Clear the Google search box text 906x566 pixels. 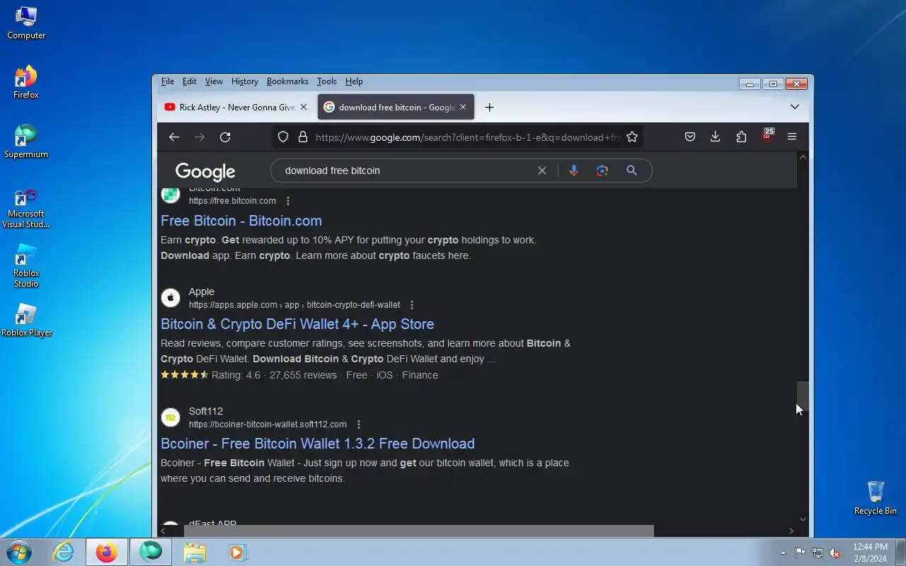[542, 171]
